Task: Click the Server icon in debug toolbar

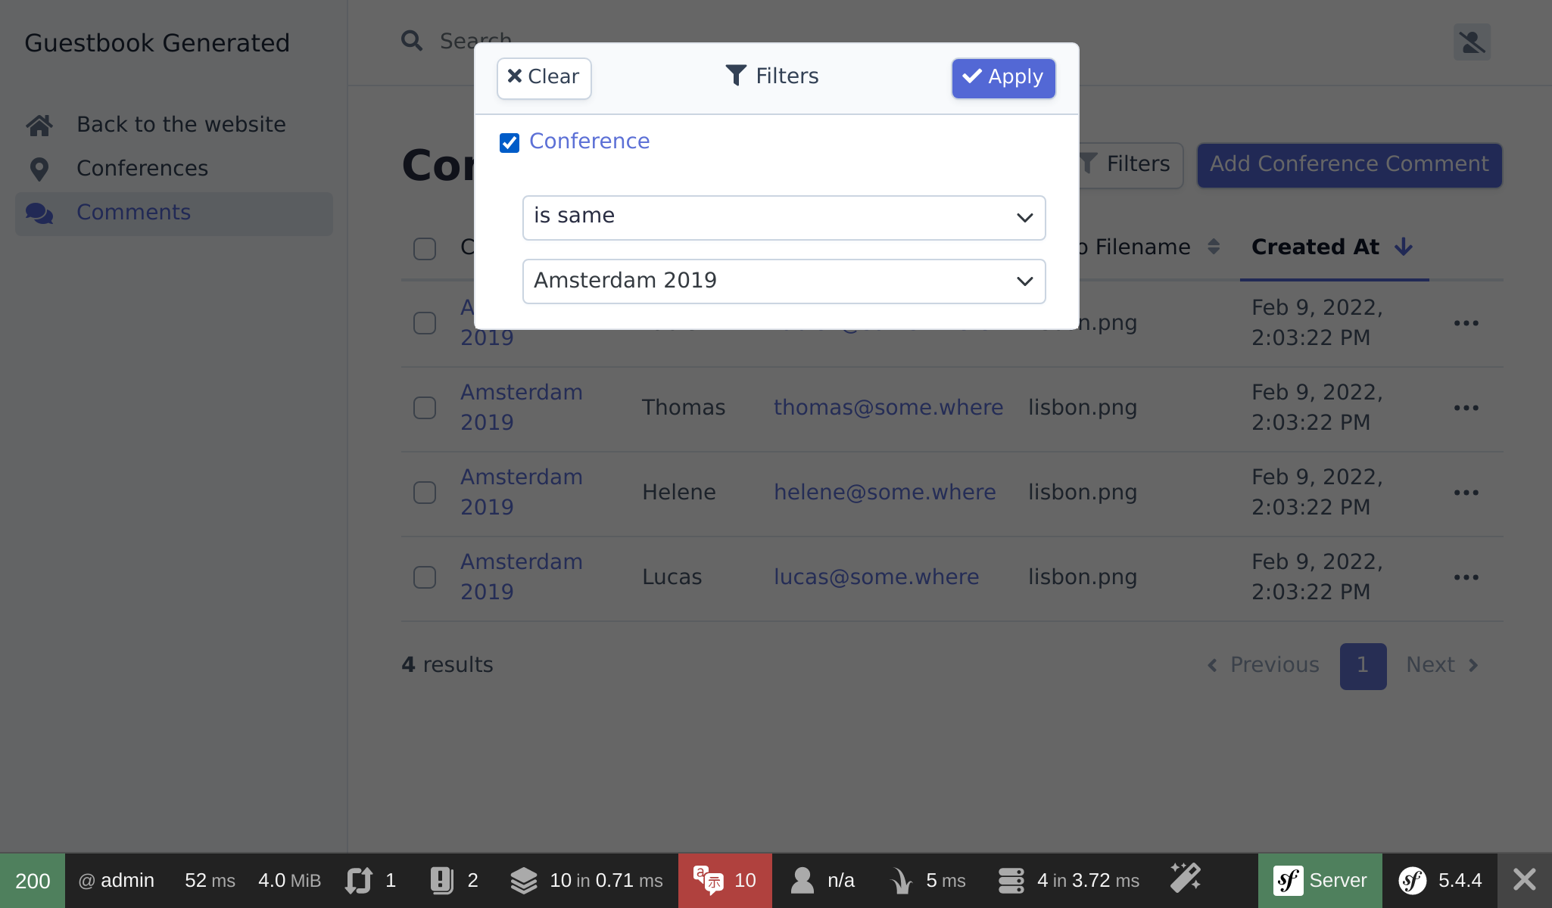Action: pos(1289,880)
